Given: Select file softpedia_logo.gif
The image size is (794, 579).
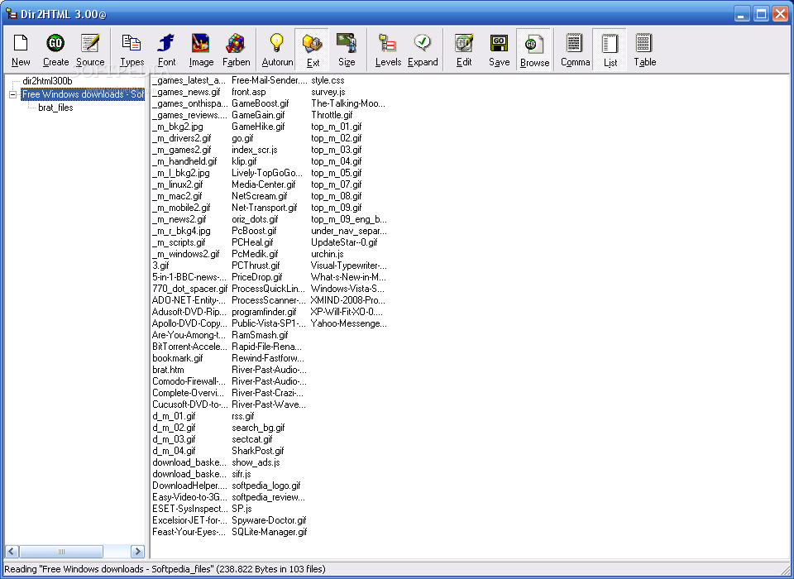Looking at the screenshot, I should tap(266, 486).
